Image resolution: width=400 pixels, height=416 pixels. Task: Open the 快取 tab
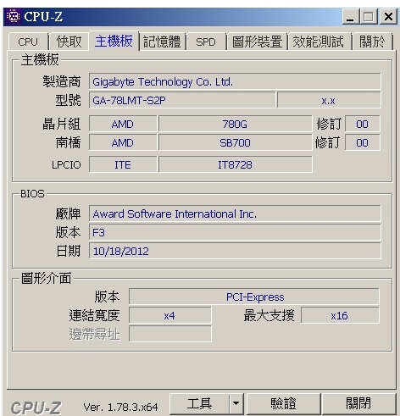pyautogui.click(x=69, y=42)
